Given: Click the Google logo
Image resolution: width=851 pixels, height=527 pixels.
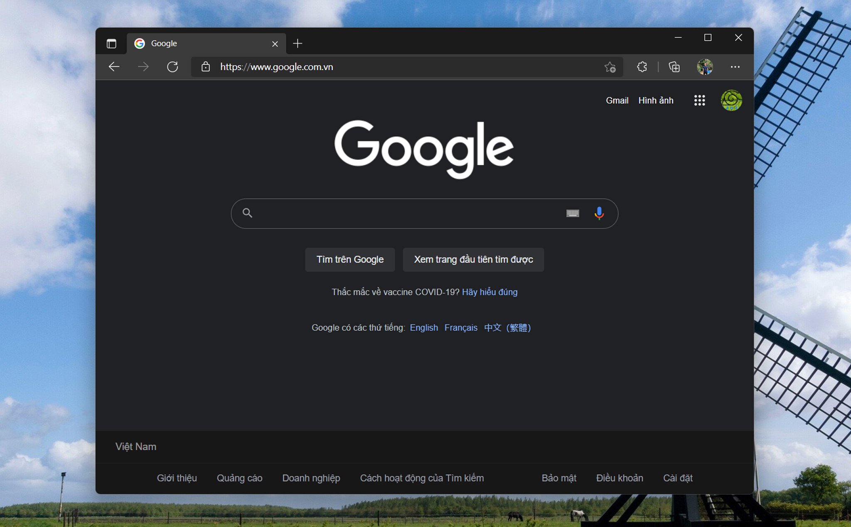Looking at the screenshot, I should coord(424,149).
